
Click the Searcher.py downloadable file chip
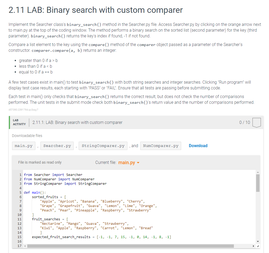[57, 146]
